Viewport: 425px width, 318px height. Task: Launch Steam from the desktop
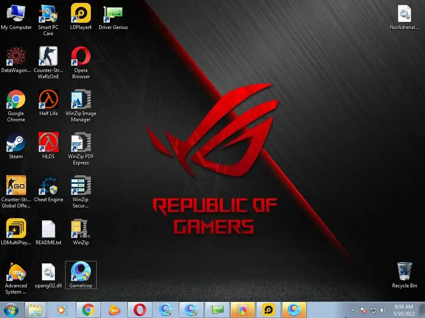click(16, 146)
